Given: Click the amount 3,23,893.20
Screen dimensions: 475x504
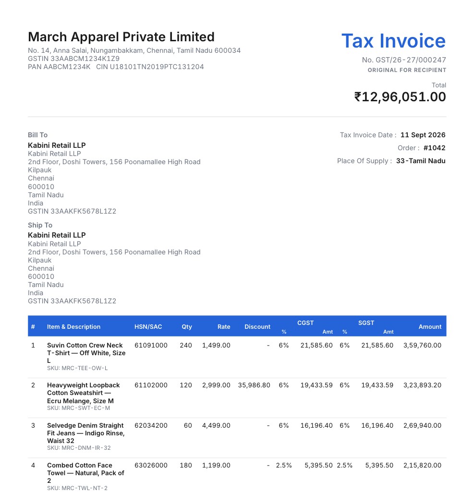Looking at the screenshot, I should 422,385.
